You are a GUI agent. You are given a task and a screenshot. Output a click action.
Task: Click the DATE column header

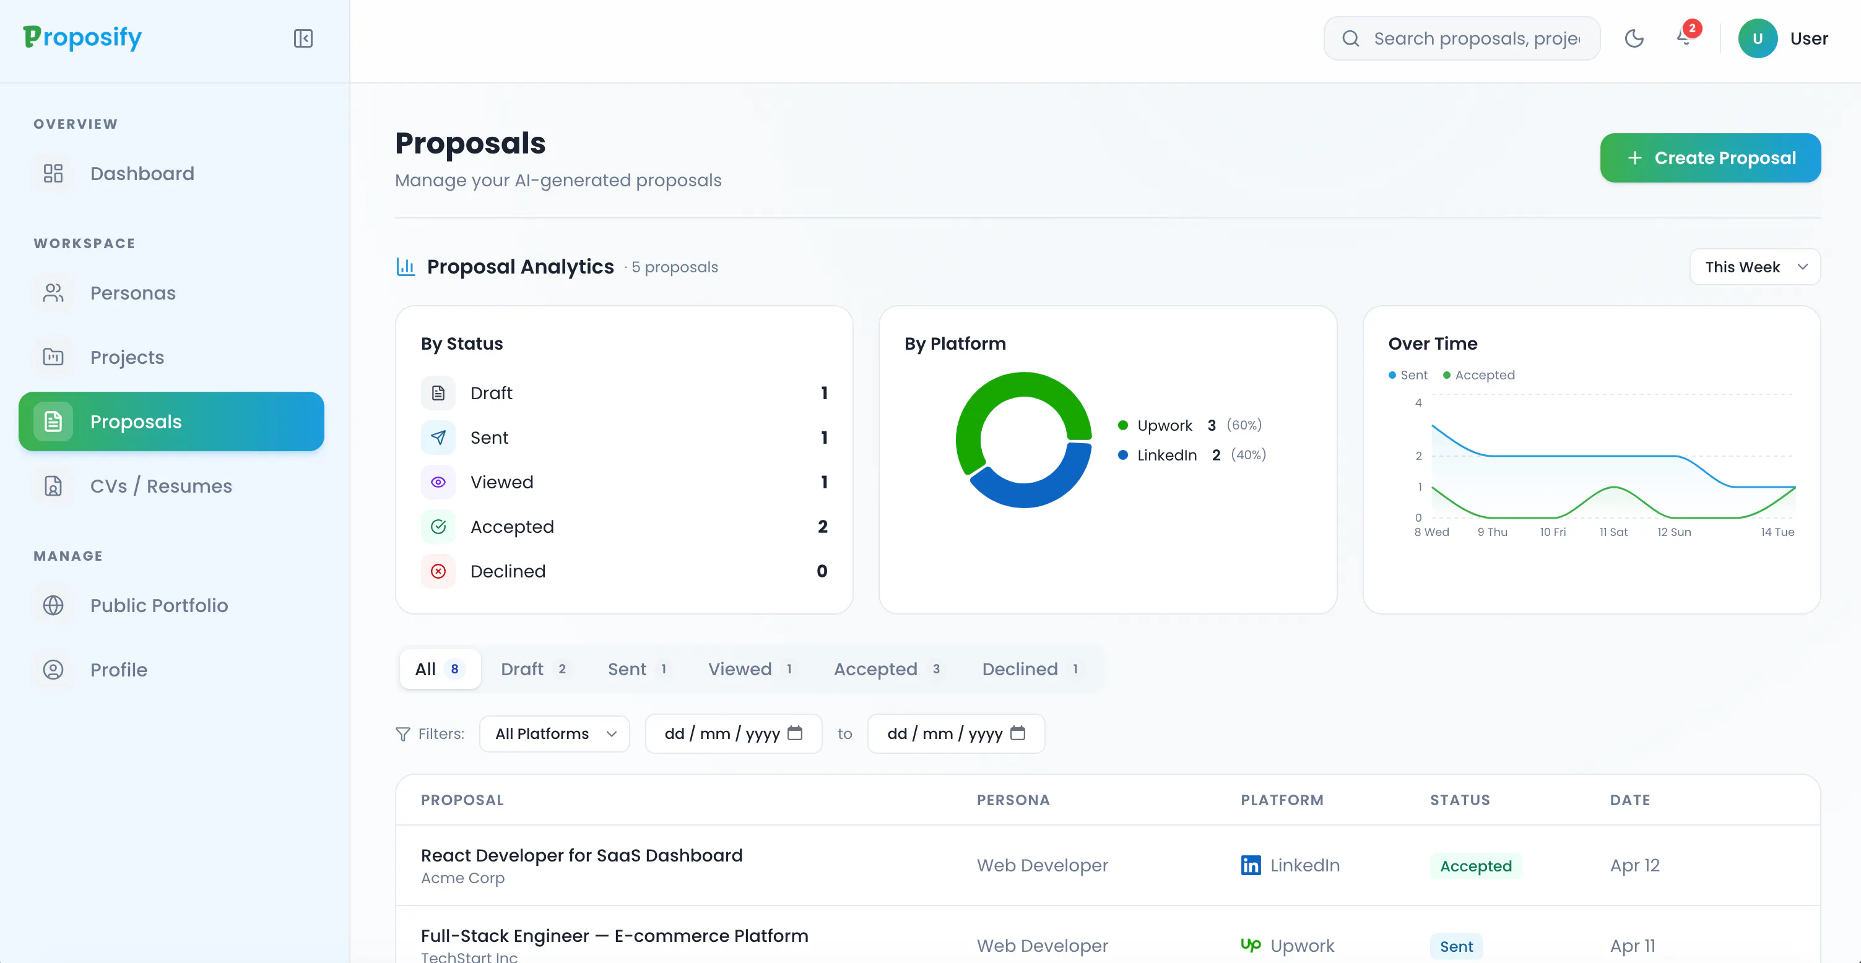click(x=1629, y=800)
